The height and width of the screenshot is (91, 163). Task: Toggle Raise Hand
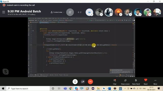(x=136, y=82)
